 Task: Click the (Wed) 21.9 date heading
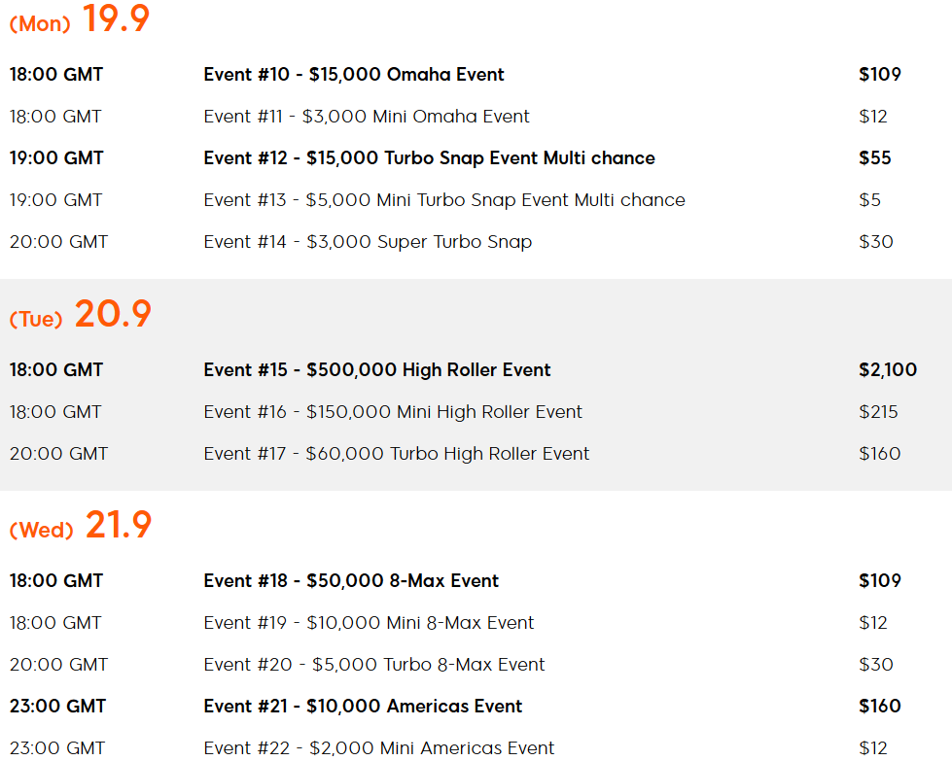[x=80, y=526]
